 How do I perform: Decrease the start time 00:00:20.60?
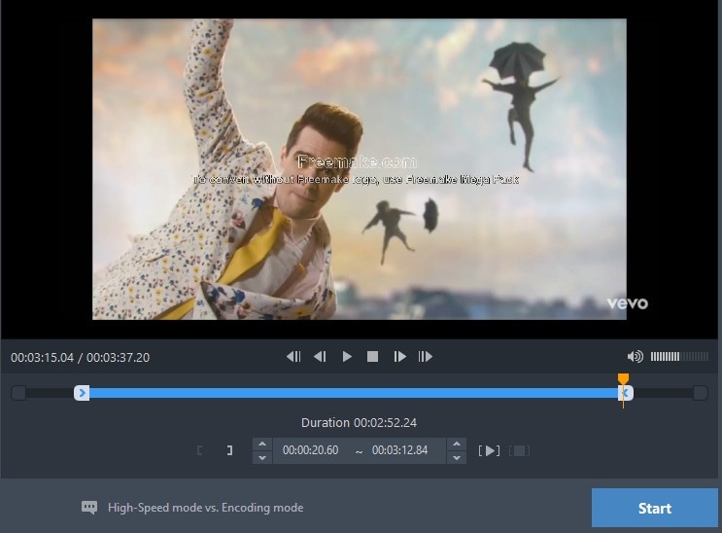click(262, 457)
